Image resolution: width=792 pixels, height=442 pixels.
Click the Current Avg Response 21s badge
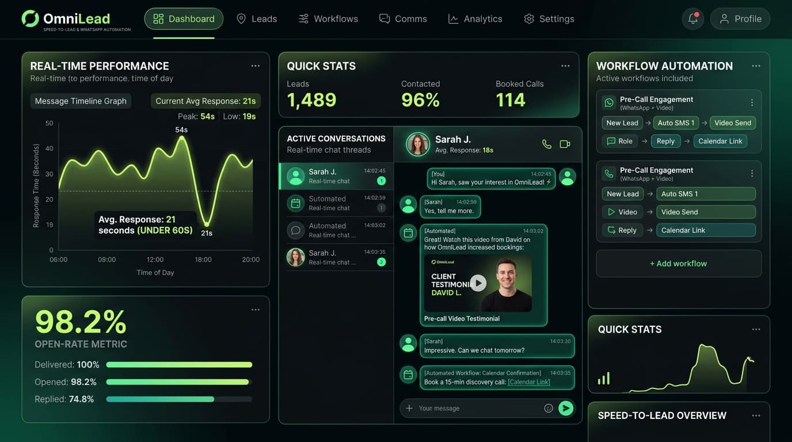pos(205,101)
